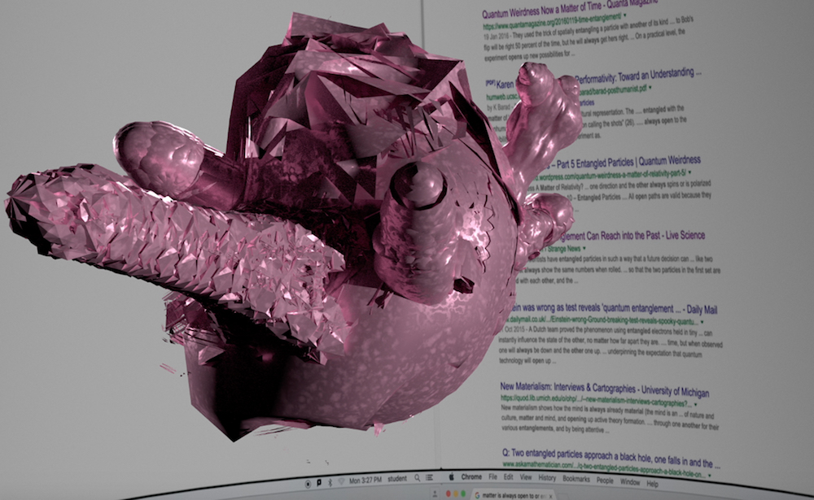Image resolution: width=814 pixels, height=500 pixels.
Task: Open the Bookmarks menu
Action: [x=576, y=479]
